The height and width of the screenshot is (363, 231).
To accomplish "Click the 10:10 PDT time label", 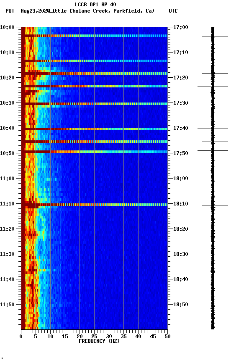I will pos(7,53).
